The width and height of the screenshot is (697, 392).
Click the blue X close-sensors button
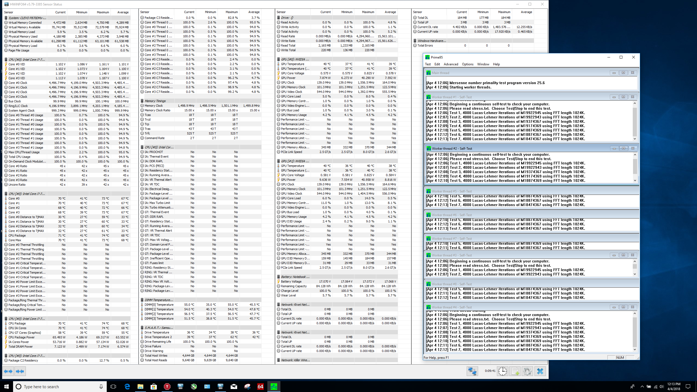(540, 371)
